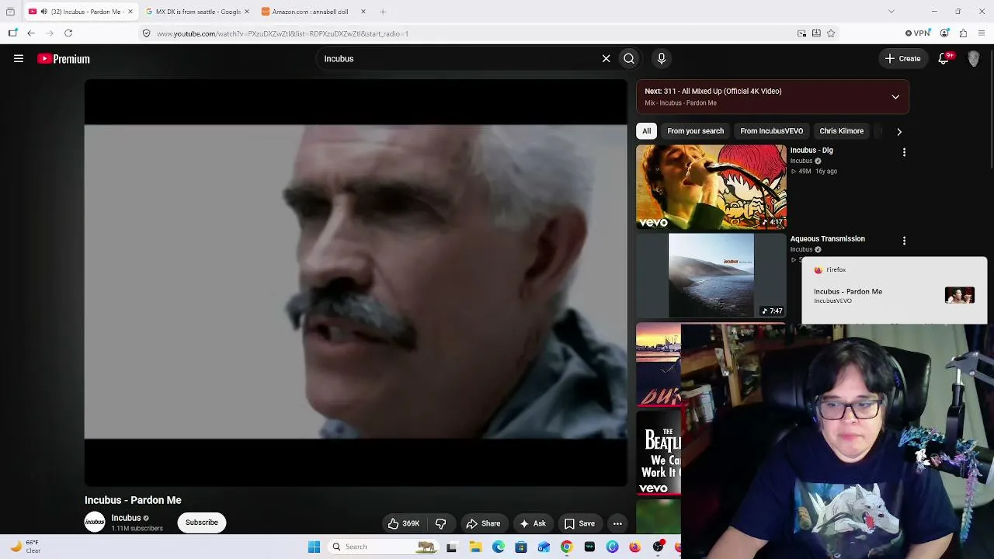Open File Explorer from the taskbar

[x=475, y=547]
